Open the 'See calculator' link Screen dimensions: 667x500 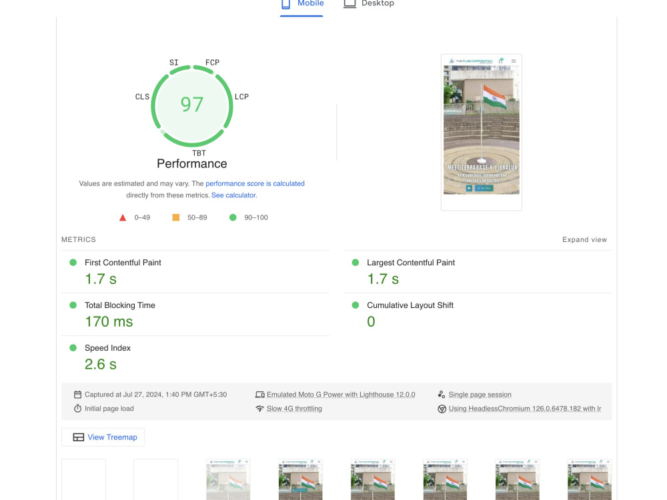pos(233,195)
